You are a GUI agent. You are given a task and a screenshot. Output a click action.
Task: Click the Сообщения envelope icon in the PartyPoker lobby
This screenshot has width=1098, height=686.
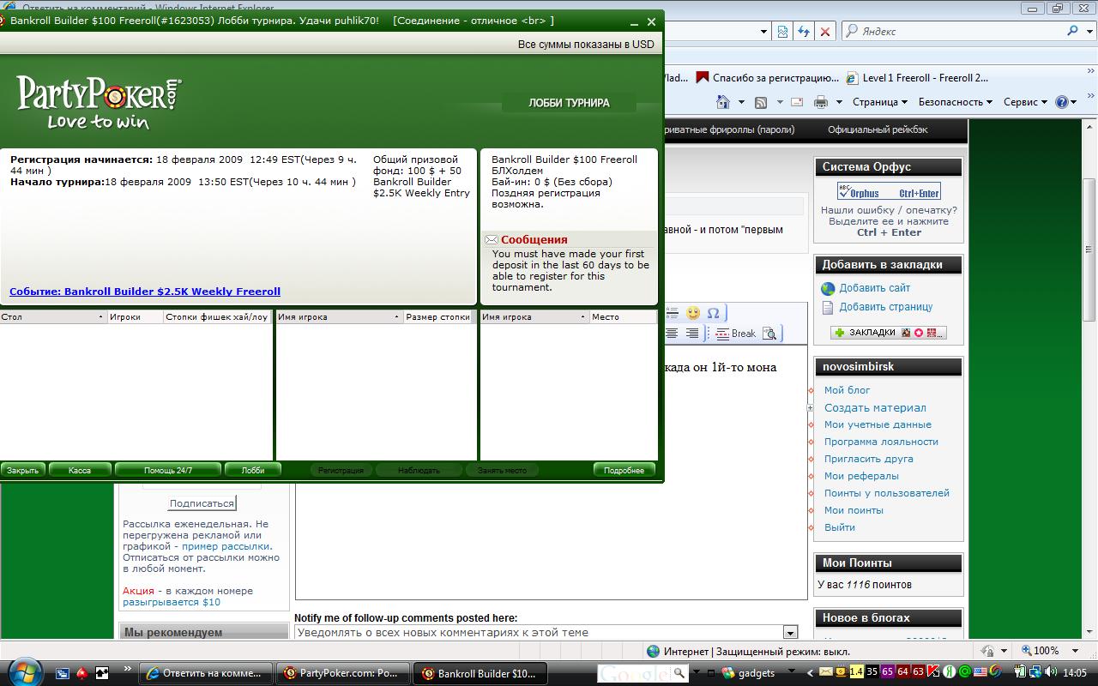(492, 240)
